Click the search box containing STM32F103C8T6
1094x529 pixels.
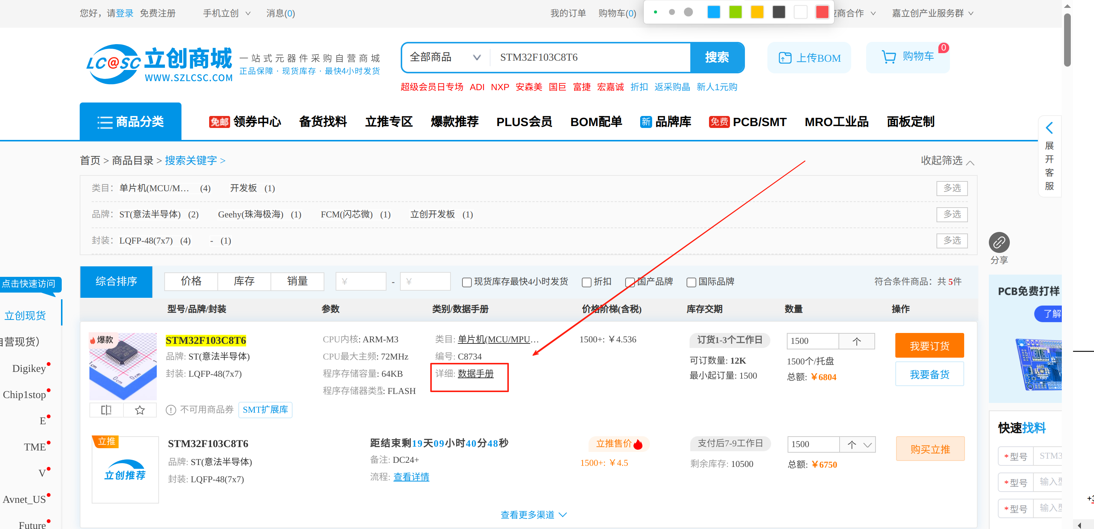click(x=590, y=57)
